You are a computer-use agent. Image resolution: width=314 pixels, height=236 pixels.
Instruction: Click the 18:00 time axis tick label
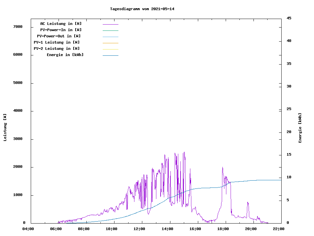point(223,229)
